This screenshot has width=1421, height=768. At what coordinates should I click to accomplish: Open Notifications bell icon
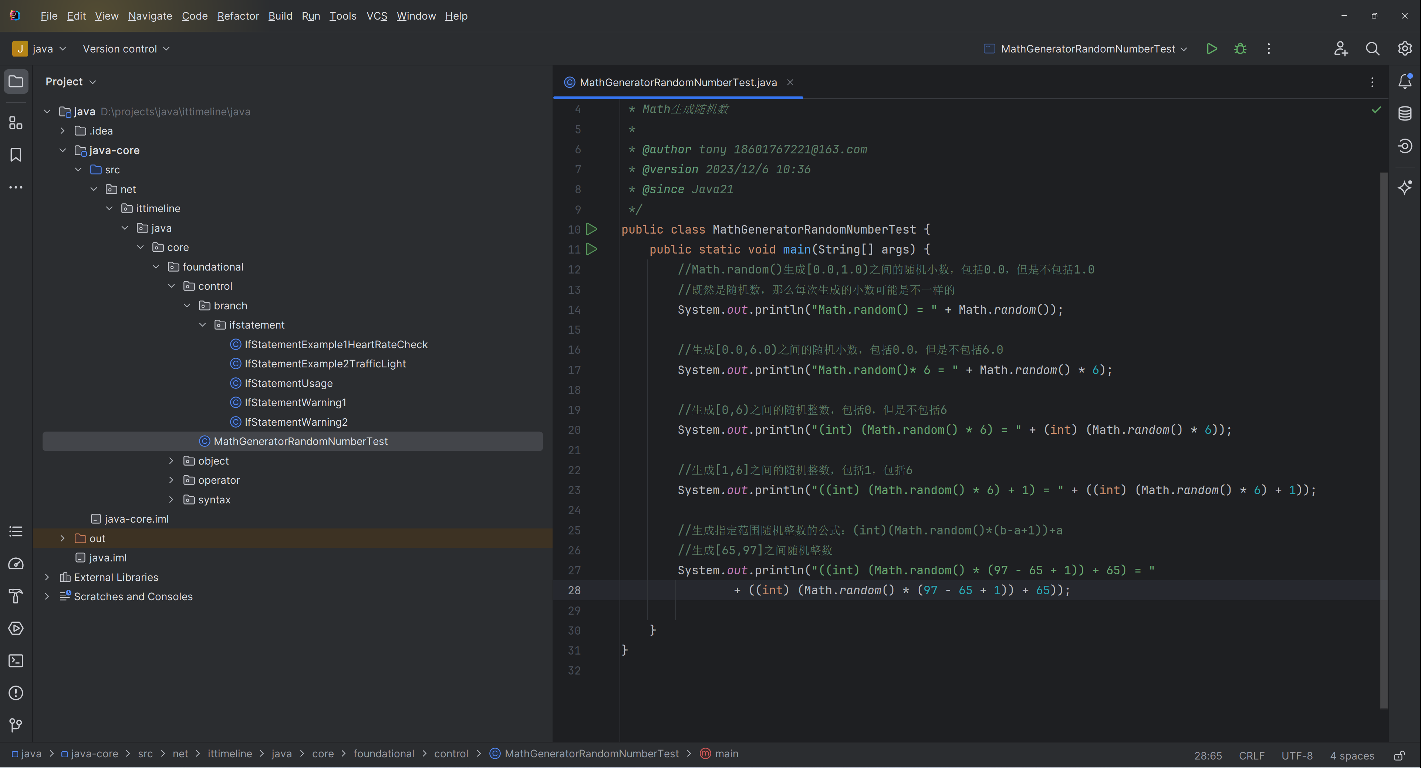[x=1405, y=82]
